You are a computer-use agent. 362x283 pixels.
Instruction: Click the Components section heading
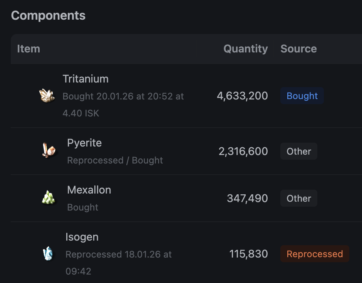point(48,15)
